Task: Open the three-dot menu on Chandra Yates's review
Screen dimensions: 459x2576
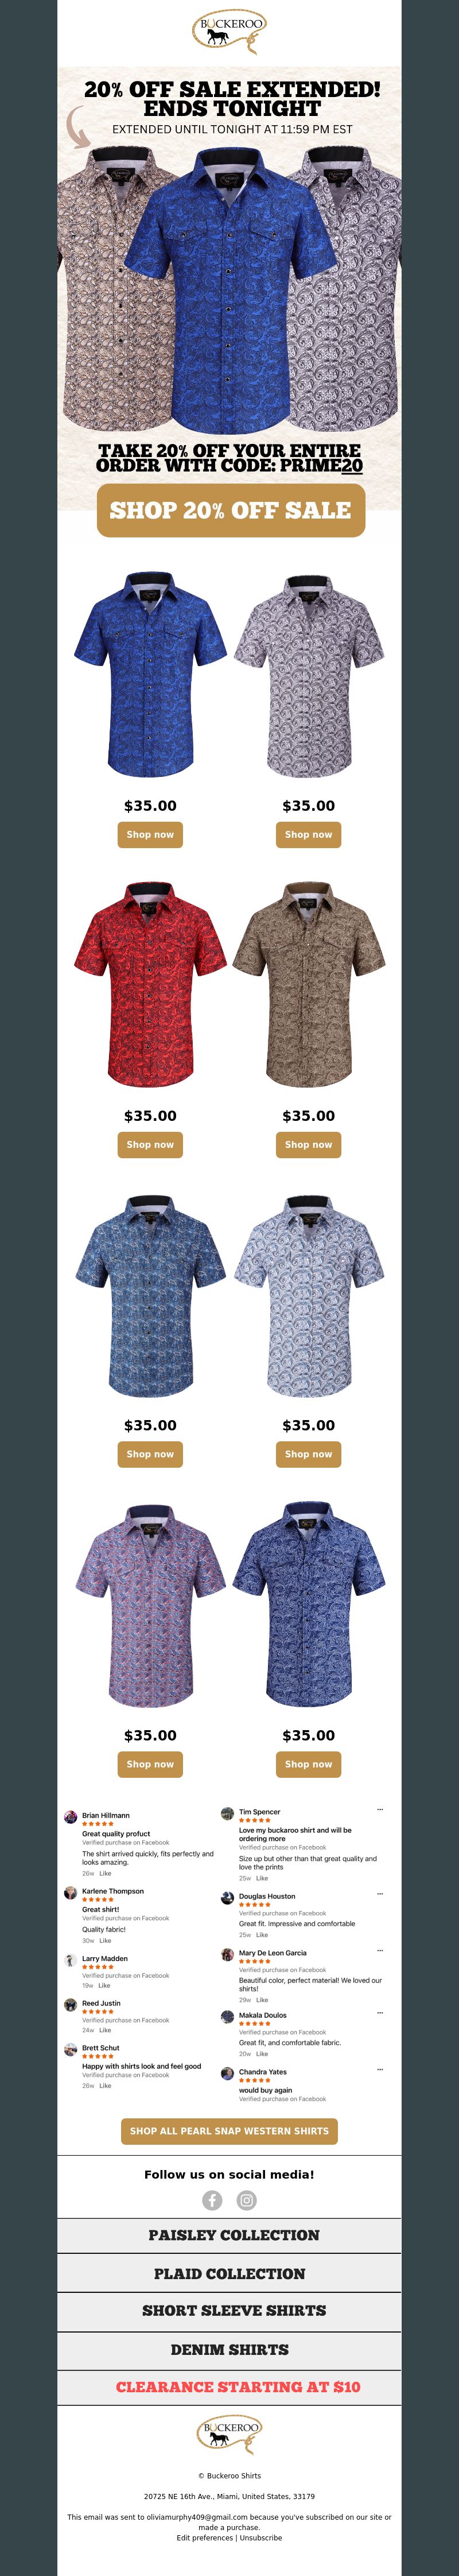Action: pos(380,2070)
